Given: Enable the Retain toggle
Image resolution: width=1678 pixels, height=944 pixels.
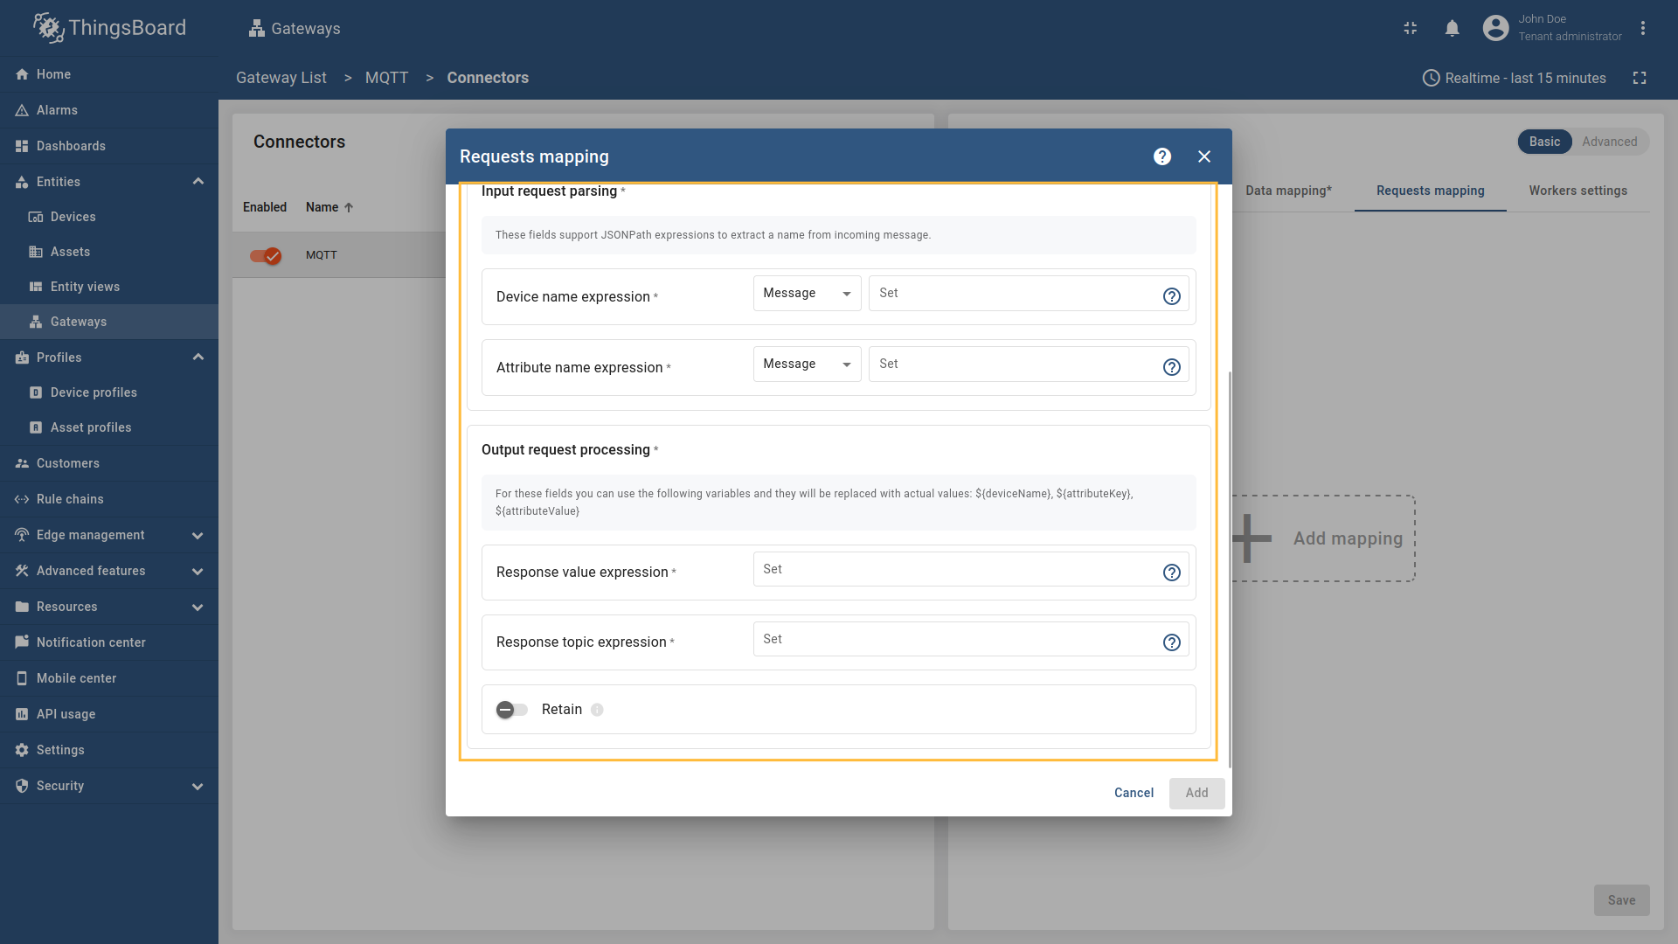Looking at the screenshot, I should [511, 710].
